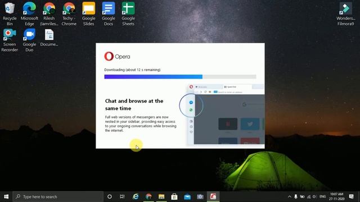The image size is (360, 202).
Task: Click the microphone tray icon
Action: pyautogui.click(x=296, y=196)
